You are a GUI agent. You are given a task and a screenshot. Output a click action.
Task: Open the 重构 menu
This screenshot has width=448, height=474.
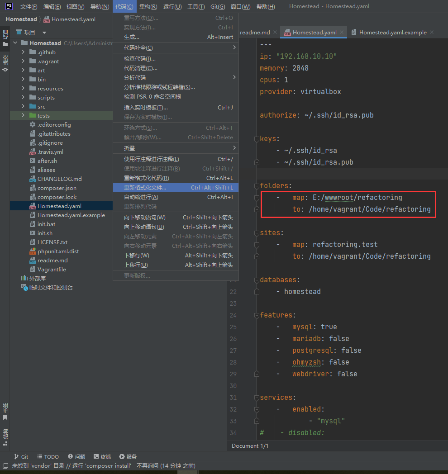tap(148, 7)
